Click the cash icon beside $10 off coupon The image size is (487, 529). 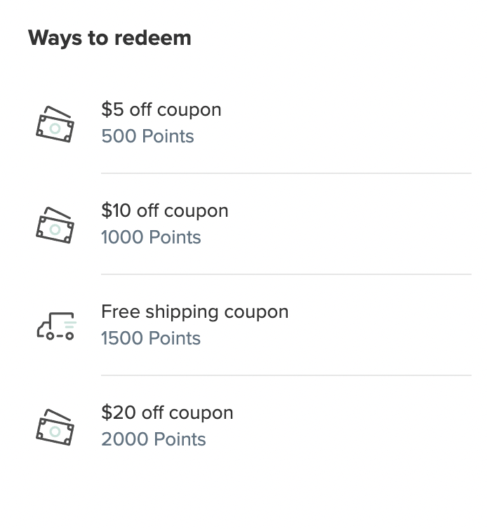click(55, 225)
